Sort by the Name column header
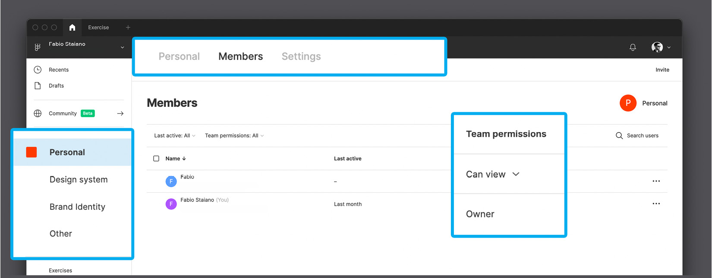Viewport: 712px width, 278px height. click(176, 158)
